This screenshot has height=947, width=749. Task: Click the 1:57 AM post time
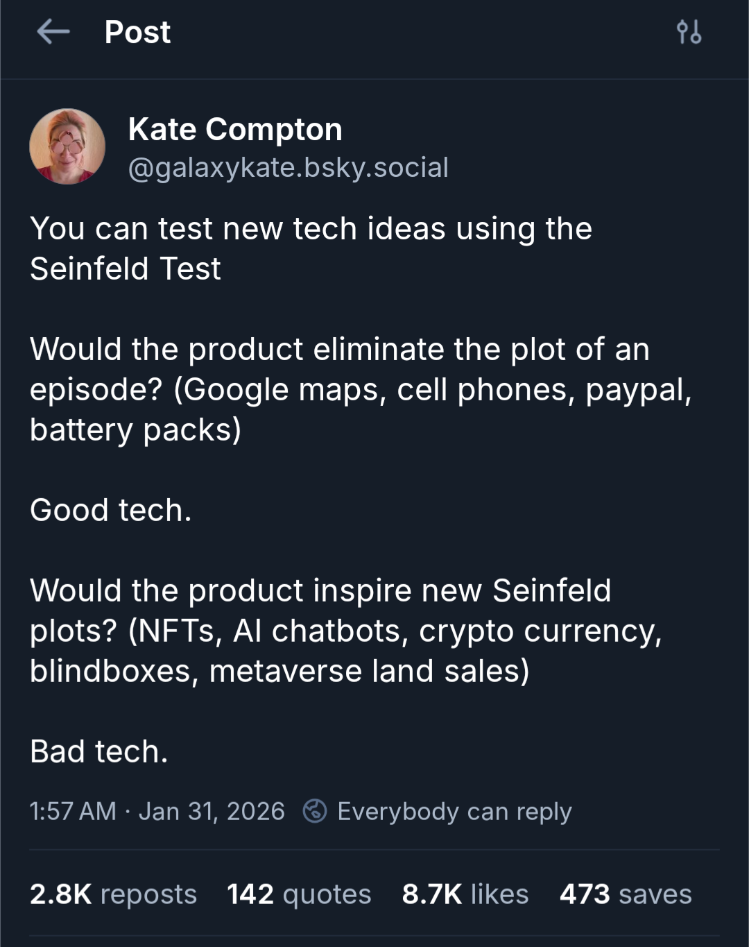[73, 811]
